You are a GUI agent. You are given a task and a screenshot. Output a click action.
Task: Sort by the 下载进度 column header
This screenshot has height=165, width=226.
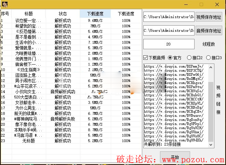[126, 14]
